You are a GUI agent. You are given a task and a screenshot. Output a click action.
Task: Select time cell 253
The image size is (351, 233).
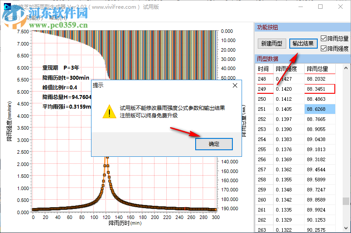point(264,129)
